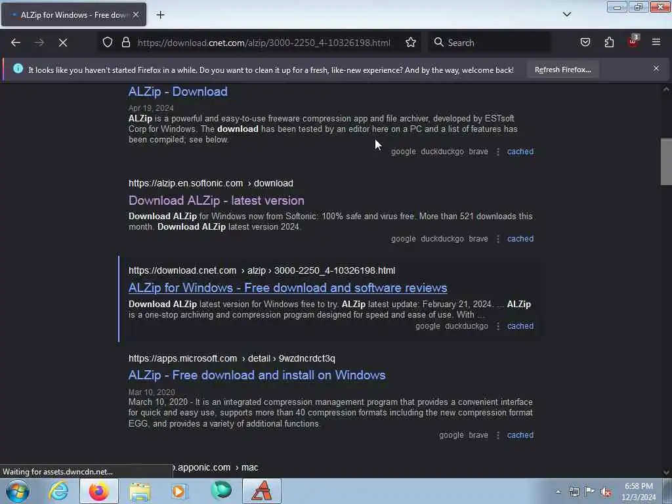Dismiss the Firefox refresh notification bar
The height and width of the screenshot is (504, 672).
656,68
